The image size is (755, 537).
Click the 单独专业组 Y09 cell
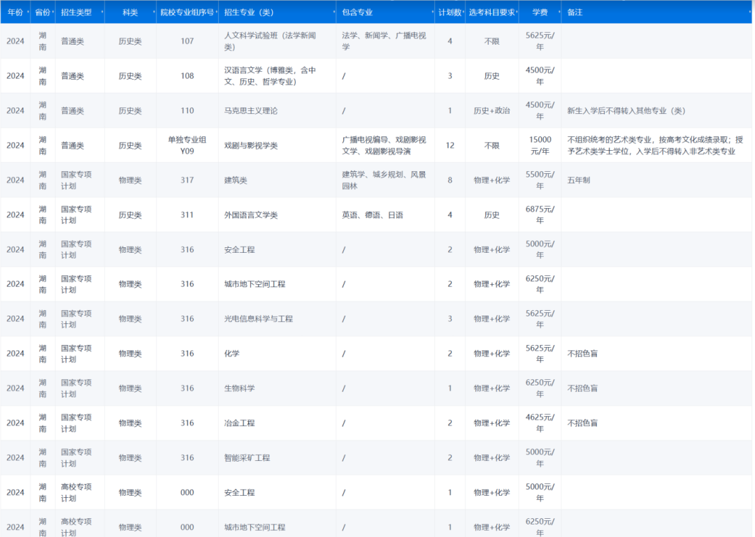click(x=187, y=145)
